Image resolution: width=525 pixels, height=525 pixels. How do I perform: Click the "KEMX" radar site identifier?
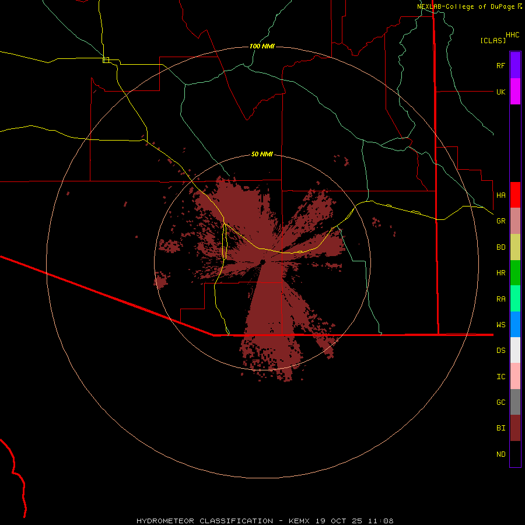click(299, 521)
